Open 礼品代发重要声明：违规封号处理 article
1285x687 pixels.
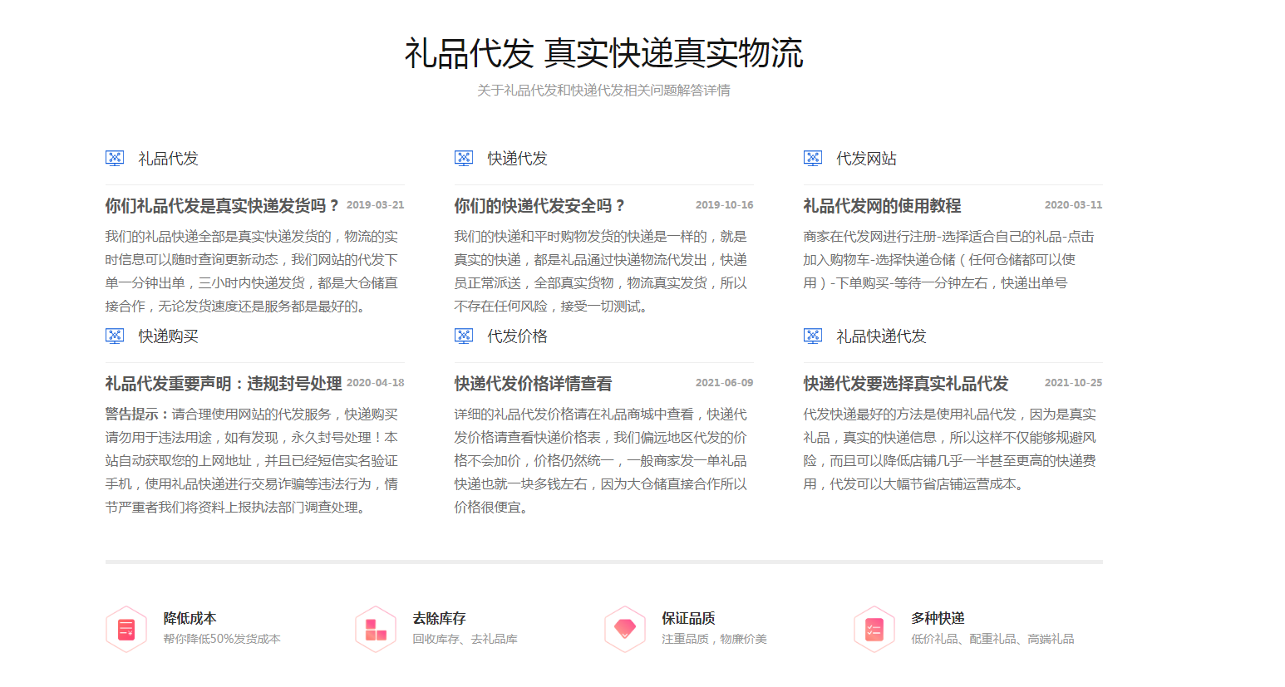(x=221, y=383)
